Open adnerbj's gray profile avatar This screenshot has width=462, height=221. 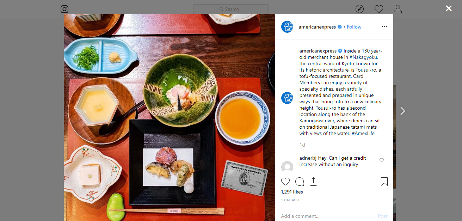pos(287,167)
